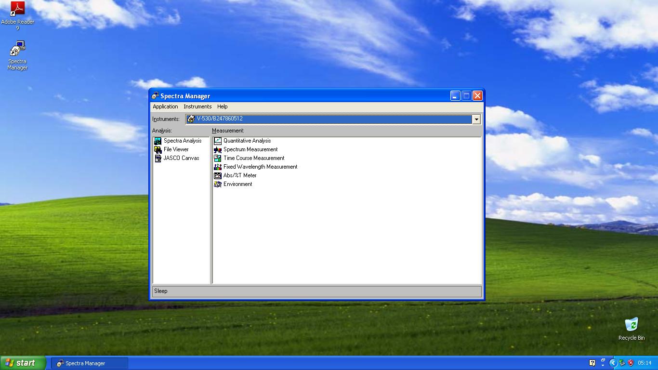This screenshot has height=370, width=658.
Task: Minimize the Spectra Manager window
Action: pos(455,96)
